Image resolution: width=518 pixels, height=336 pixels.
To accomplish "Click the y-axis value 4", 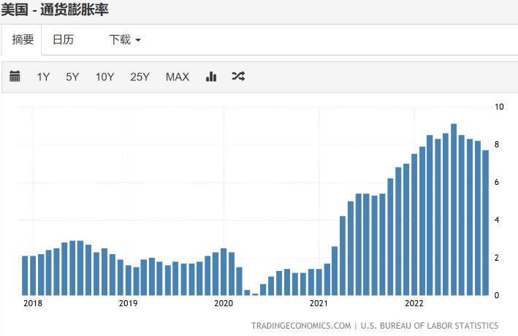I will (x=497, y=220).
